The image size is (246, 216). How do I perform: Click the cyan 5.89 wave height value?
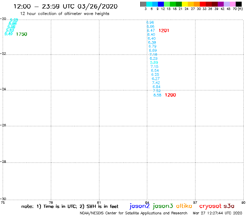tap(154, 62)
